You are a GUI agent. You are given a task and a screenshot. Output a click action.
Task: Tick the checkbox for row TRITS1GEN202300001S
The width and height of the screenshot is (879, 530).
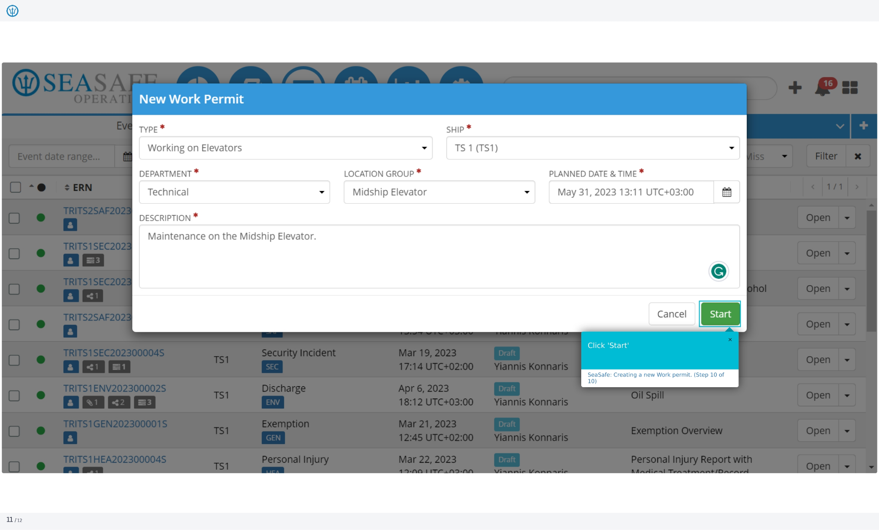14,431
